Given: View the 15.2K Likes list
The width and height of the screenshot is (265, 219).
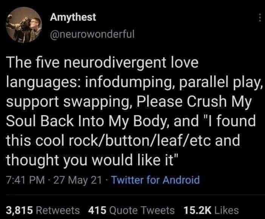Looking at the screenshot, I should click(211, 210).
